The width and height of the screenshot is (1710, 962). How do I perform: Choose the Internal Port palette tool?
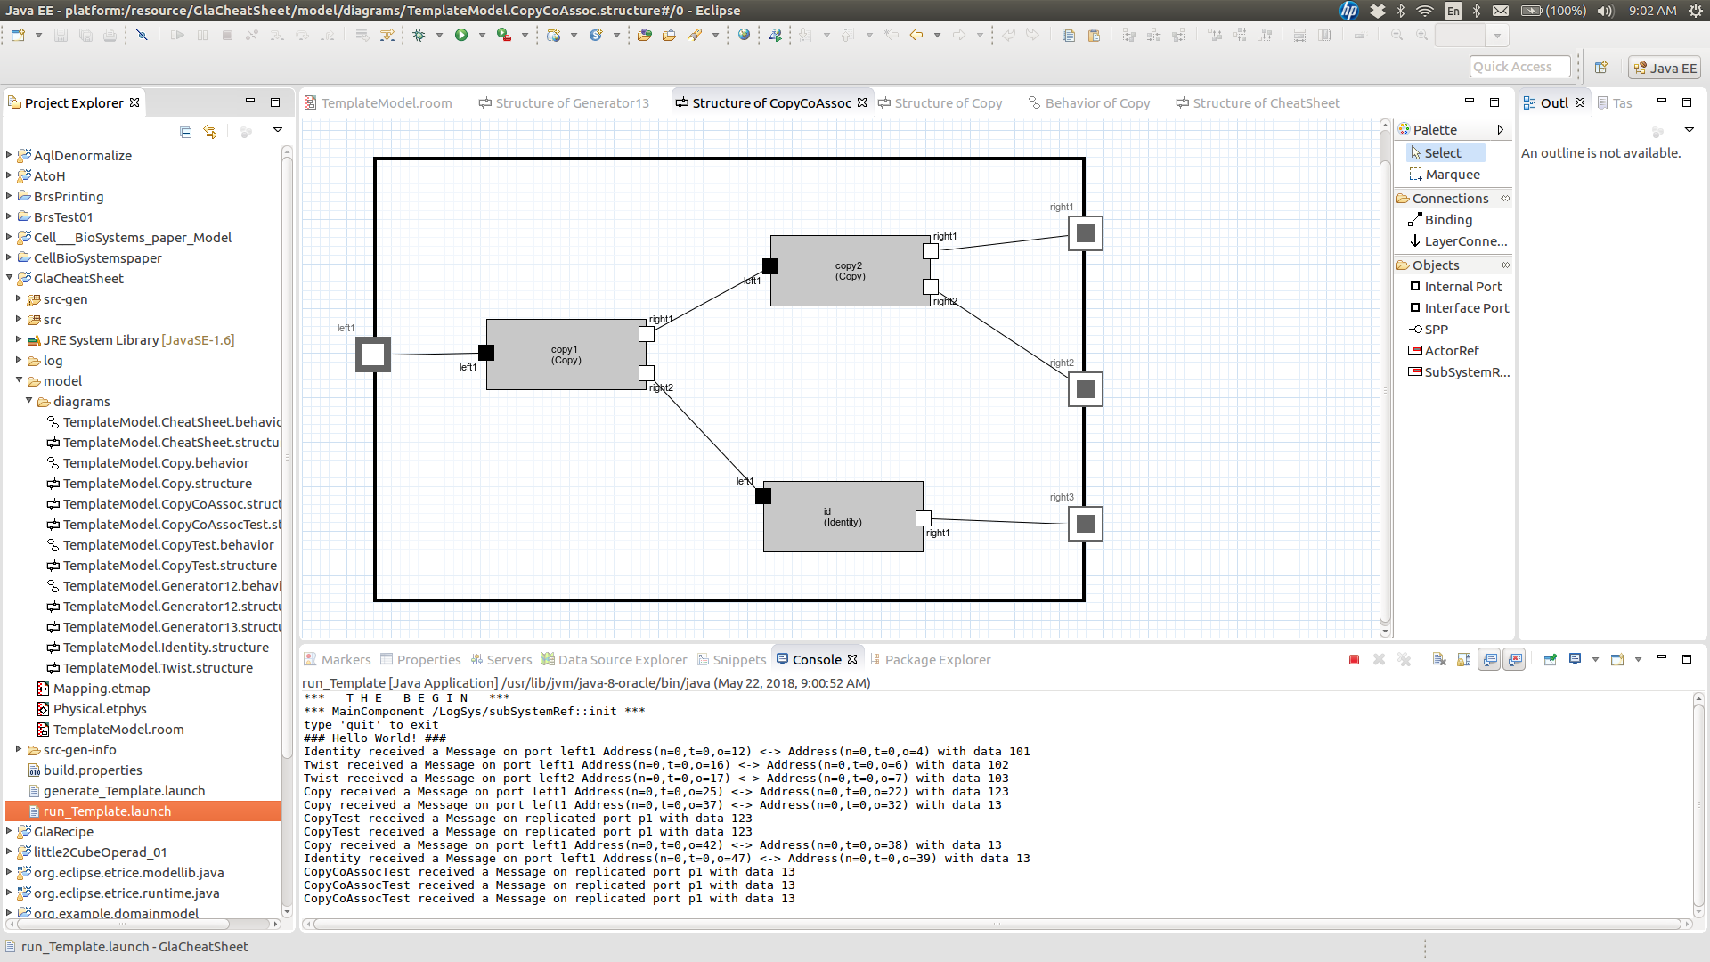click(1462, 287)
